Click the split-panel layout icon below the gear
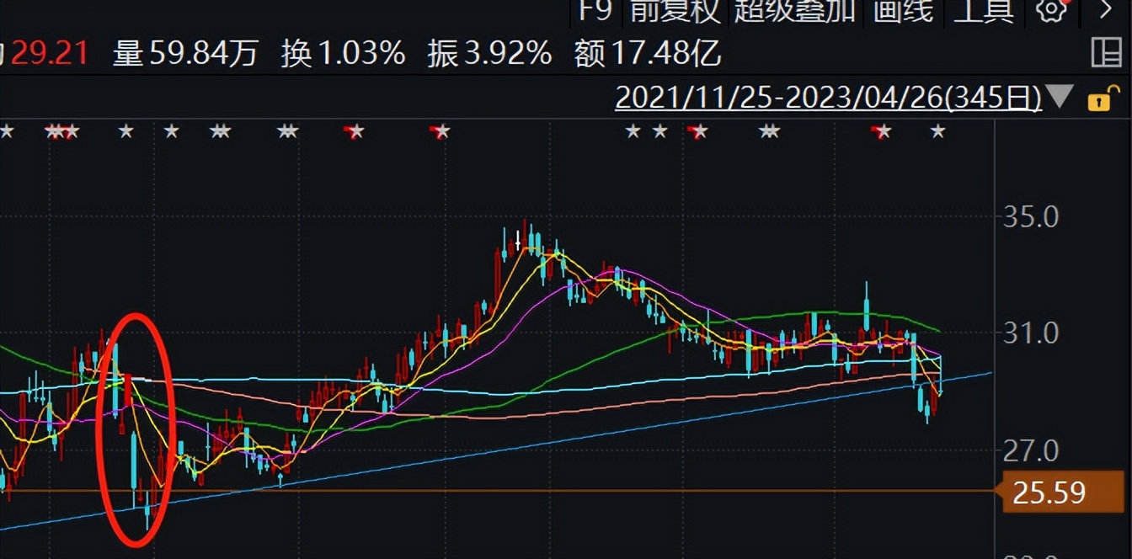 click(x=1107, y=52)
